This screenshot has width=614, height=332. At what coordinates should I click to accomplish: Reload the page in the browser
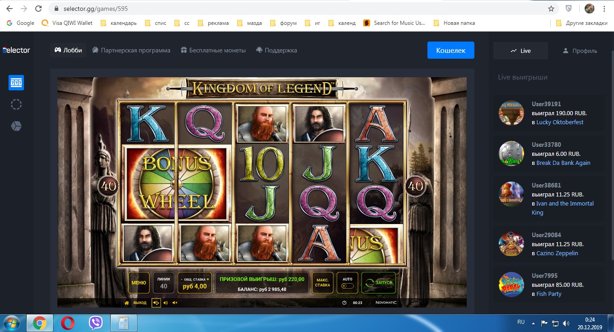point(39,9)
